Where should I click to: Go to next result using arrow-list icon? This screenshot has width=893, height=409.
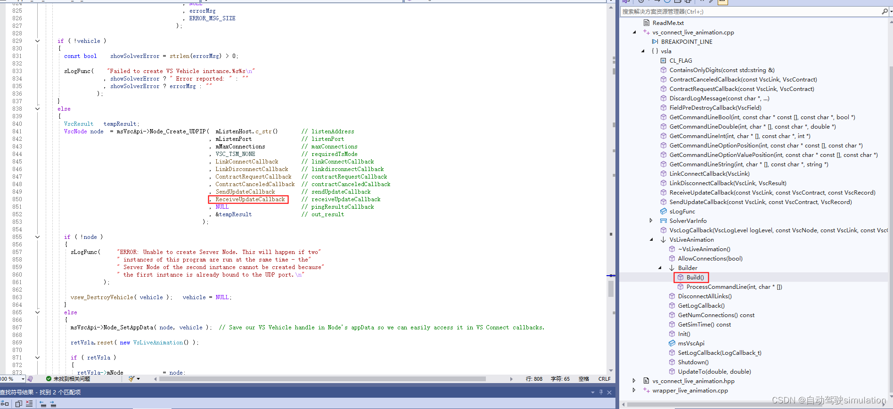pos(53,404)
